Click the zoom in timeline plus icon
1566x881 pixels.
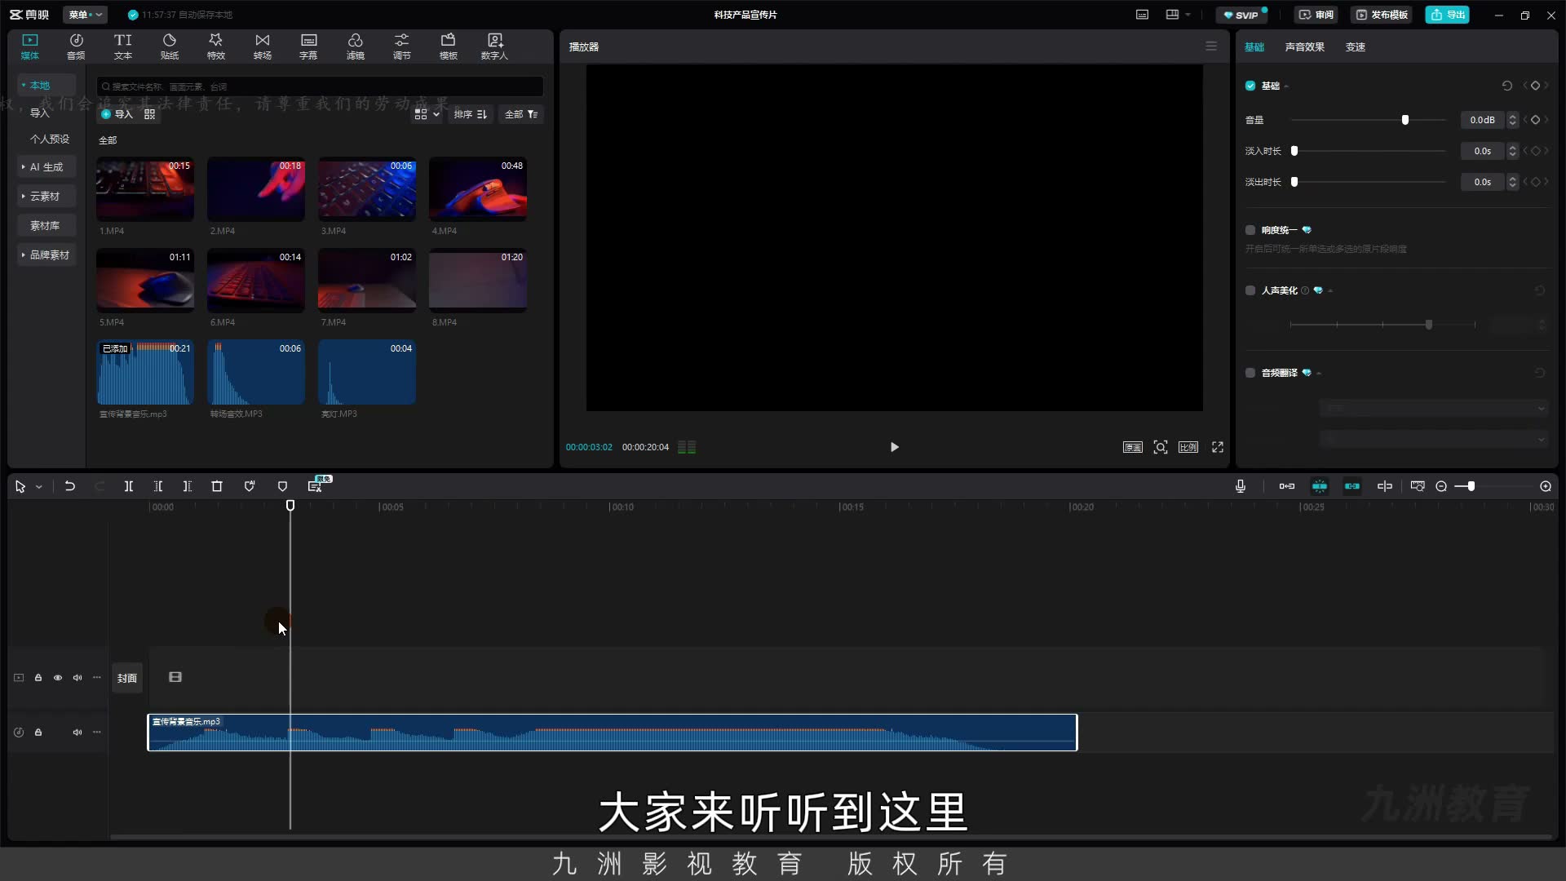pyautogui.click(x=1546, y=486)
